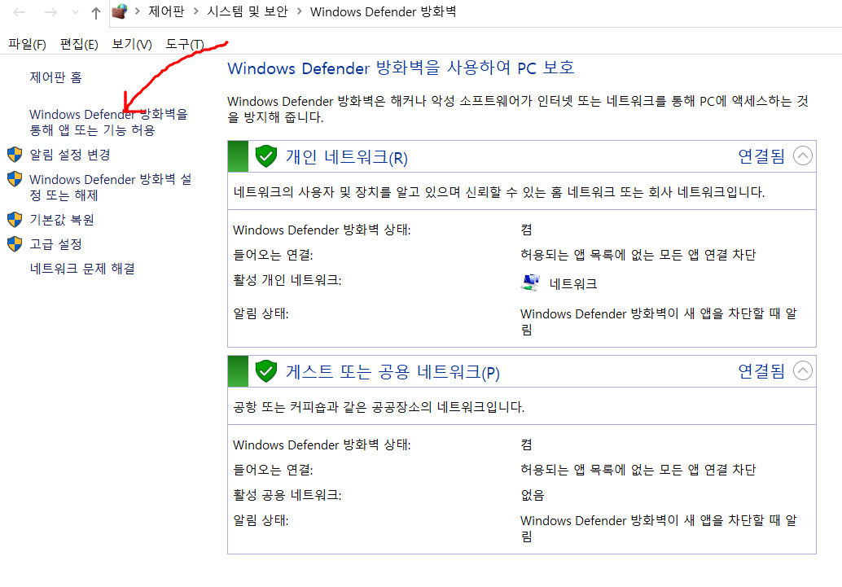This screenshot has height=587, width=842.
Task: Open 방화벽을 통해 앱 또는 기능 허용 link
Action: click(108, 122)
